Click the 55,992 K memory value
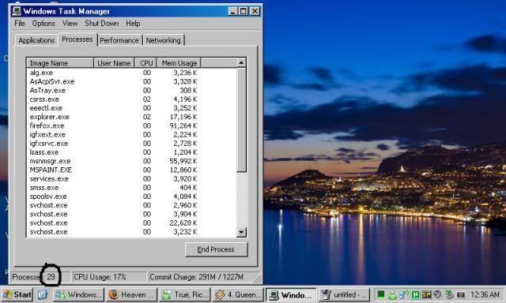The height and width of the screenshot is (303, 506). 183,161
